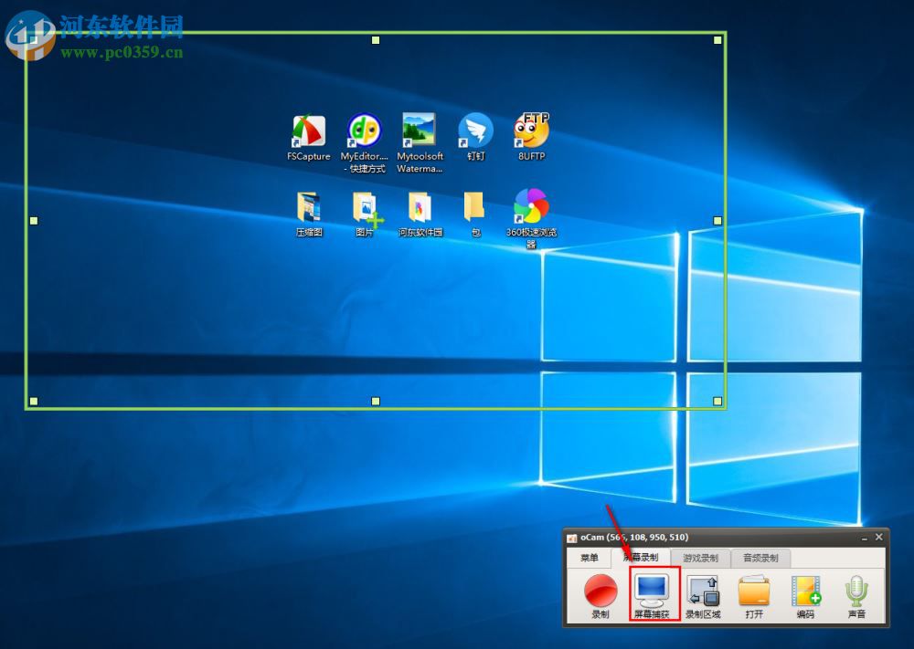Select the 压缩图 folder on desktop

point(309,215)
